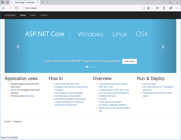The width and height of the screenshot is (181, 140).
Task: Open the Bootstrap theming link
Action: point(30,96)
